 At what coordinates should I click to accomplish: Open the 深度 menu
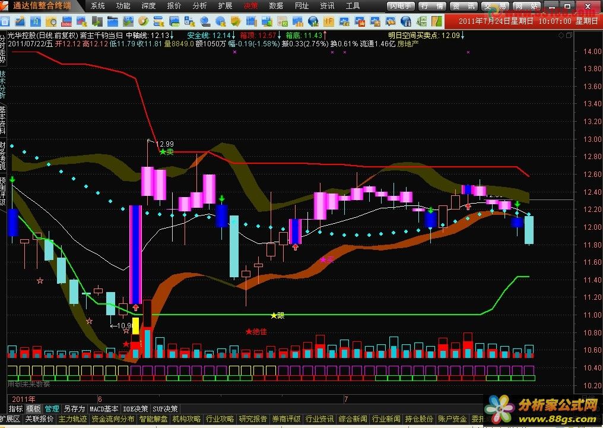click(x=148, y=6)
